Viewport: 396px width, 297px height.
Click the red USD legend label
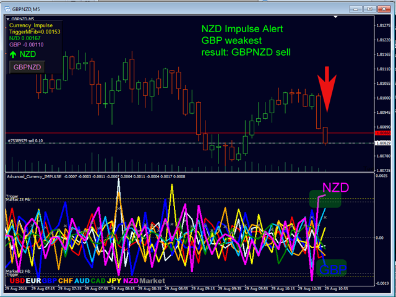pos(17,281)
